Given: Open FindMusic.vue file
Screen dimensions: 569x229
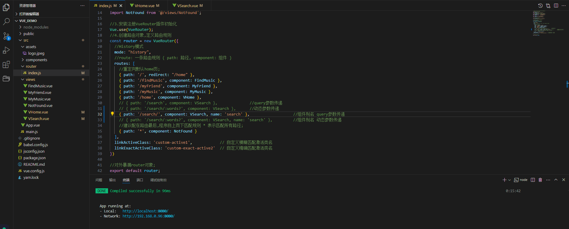Looking at the screenshot, I should pyautogui.click(x=51, y=86).
